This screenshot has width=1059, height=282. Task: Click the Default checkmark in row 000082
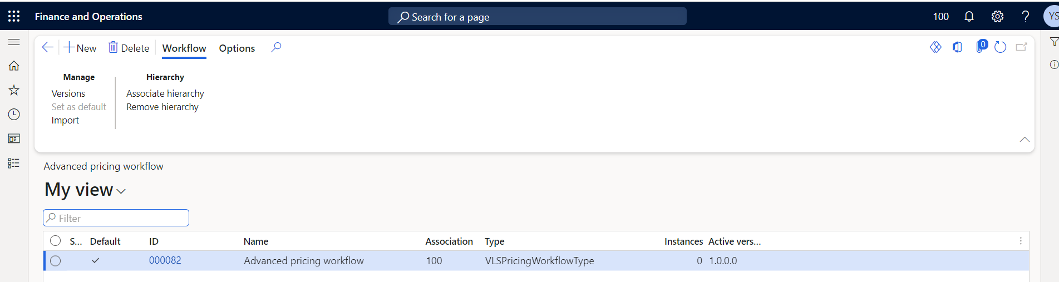(x=96, y=260)
